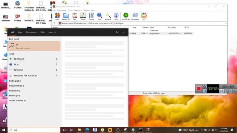Sort by the Size column header
Screen dimensions: 237x133
pos(134,27)
